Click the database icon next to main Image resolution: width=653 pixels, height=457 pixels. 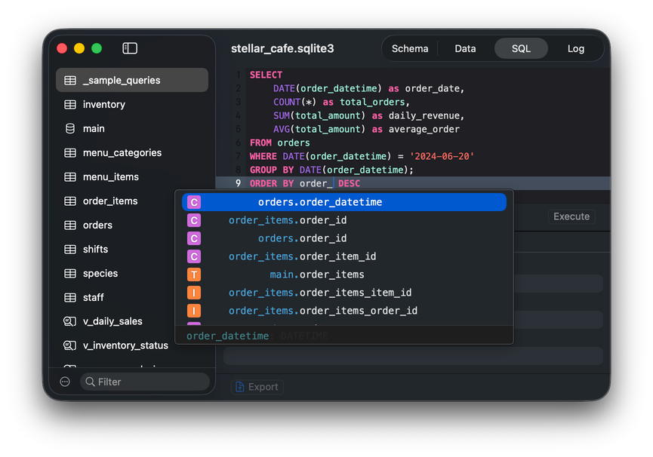click(70, 129)
